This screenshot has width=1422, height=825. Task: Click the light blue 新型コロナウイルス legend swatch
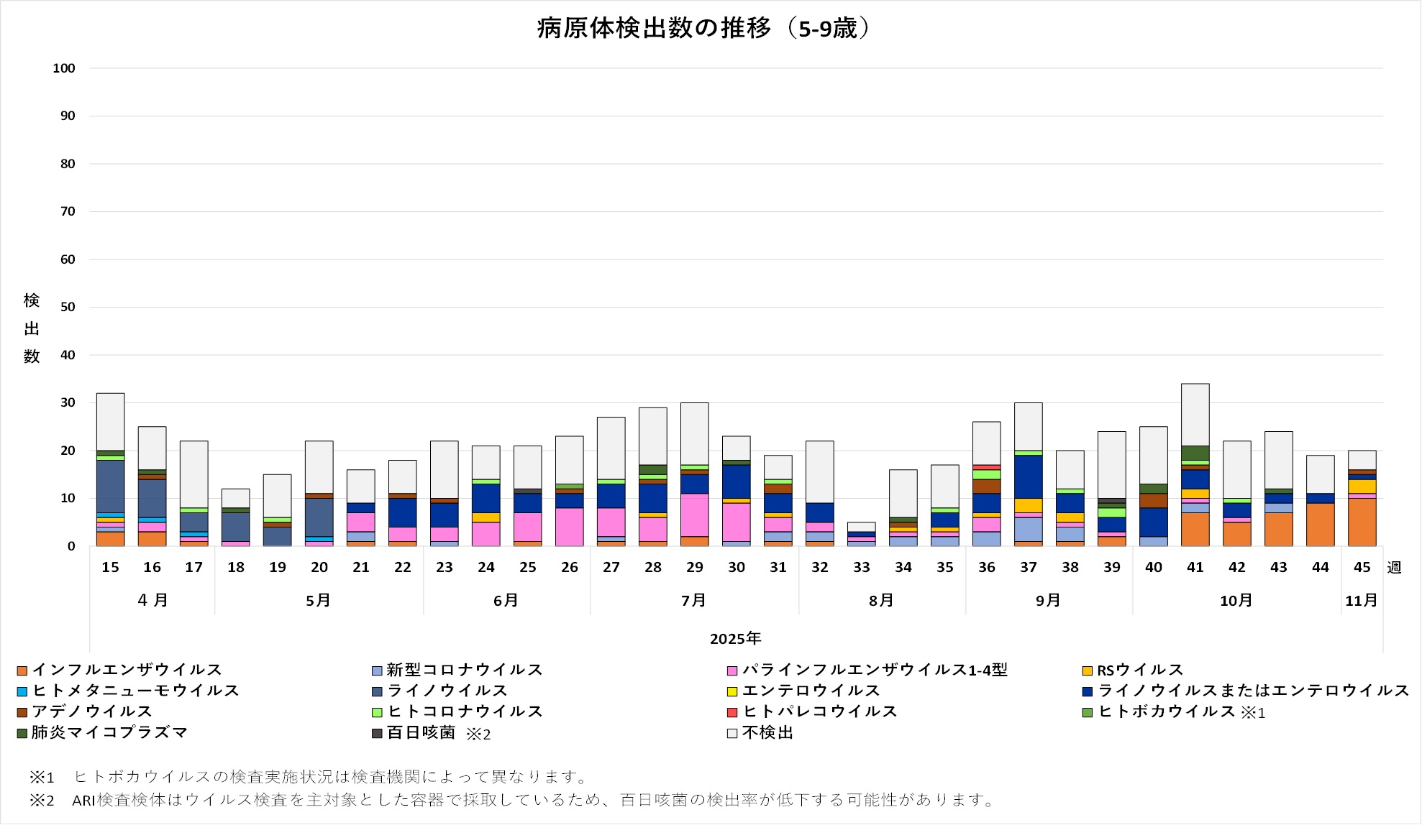(377, 670)
